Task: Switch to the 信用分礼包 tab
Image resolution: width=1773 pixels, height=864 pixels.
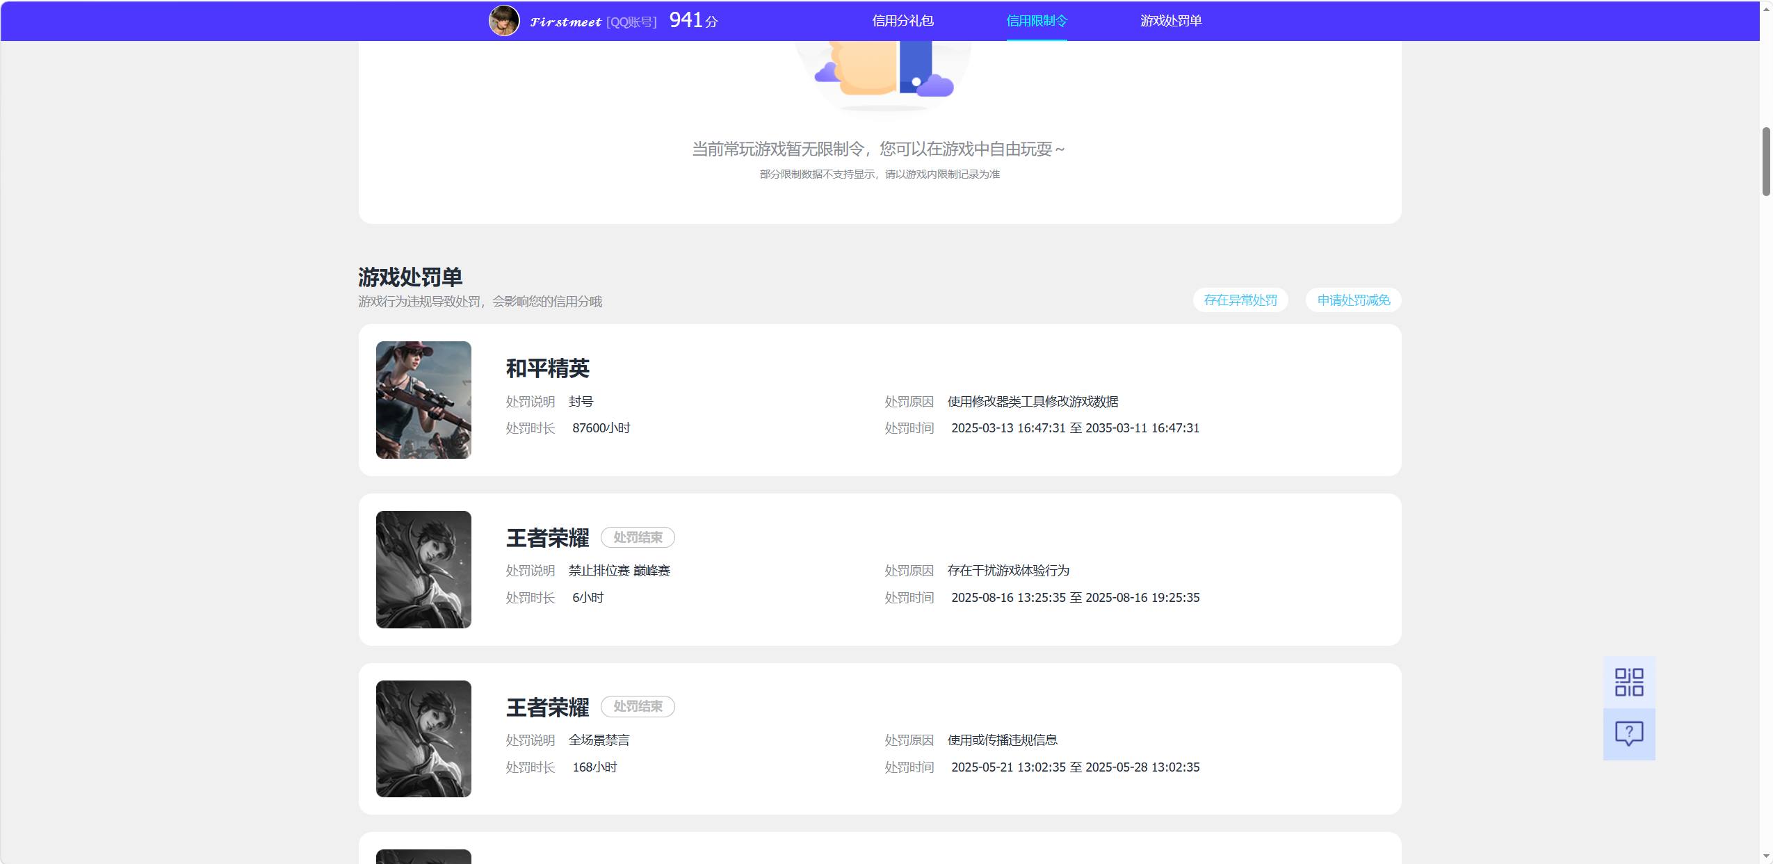Action: (902, 21)
